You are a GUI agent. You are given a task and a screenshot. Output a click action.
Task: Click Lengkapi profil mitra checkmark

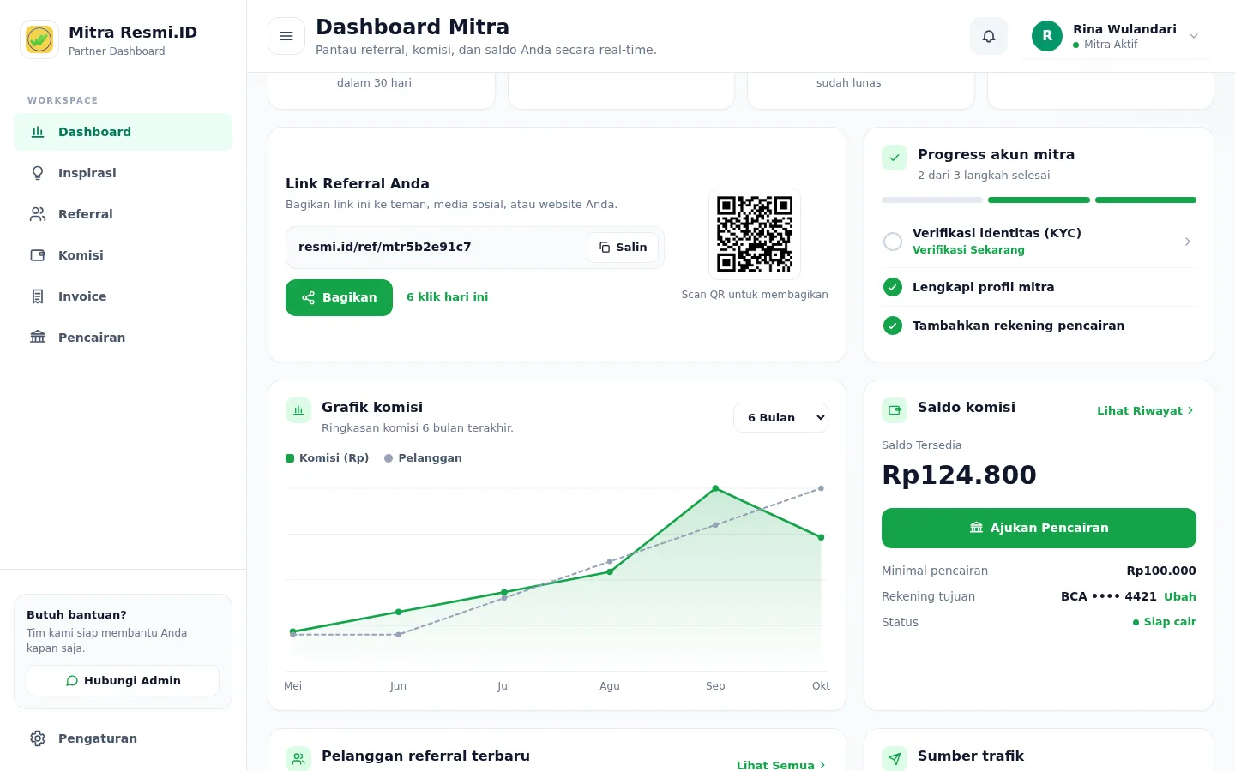tap(893, 287)
